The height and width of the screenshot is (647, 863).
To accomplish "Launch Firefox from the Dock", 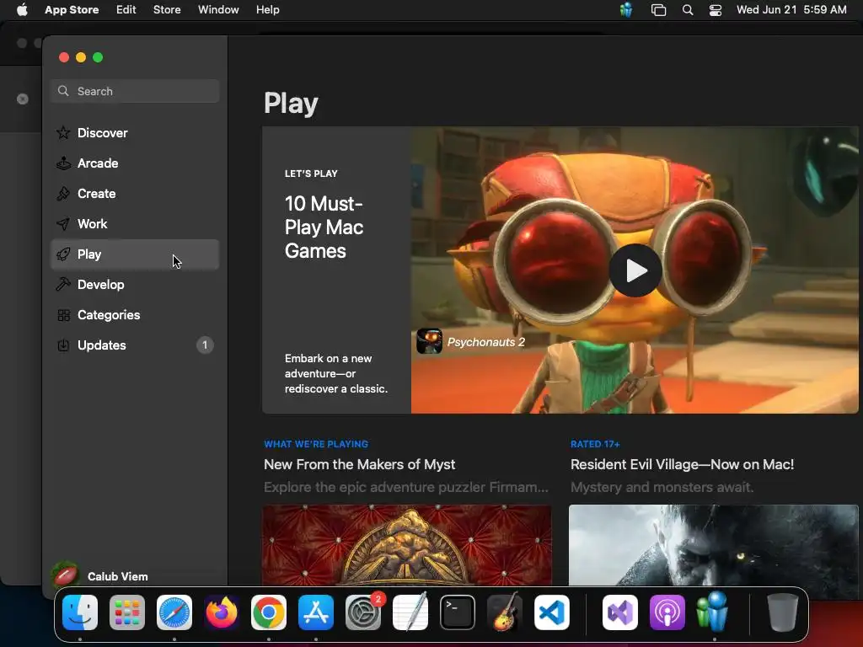I will click(x=222, y=612).
